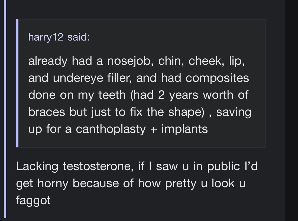Click the word "Lacking" starting the reply

tap(37, 166)
